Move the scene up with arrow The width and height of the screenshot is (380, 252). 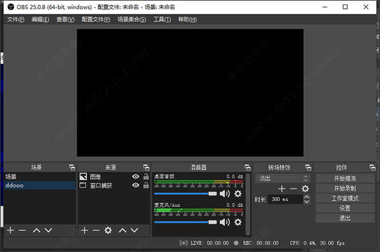click(37, 230)
